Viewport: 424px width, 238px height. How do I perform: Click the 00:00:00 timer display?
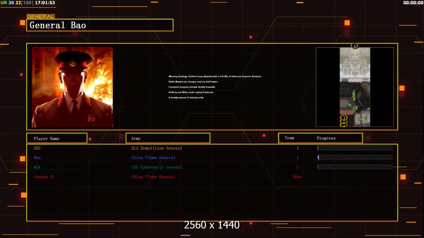point(413,3)
